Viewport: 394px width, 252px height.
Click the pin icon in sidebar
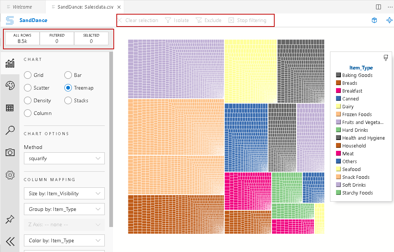point(10,220)
